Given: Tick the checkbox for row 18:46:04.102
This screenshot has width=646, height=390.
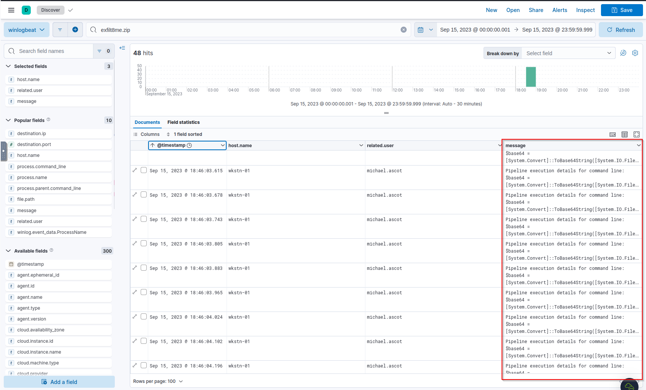Looking at the screenshot, I should [144, 341].
